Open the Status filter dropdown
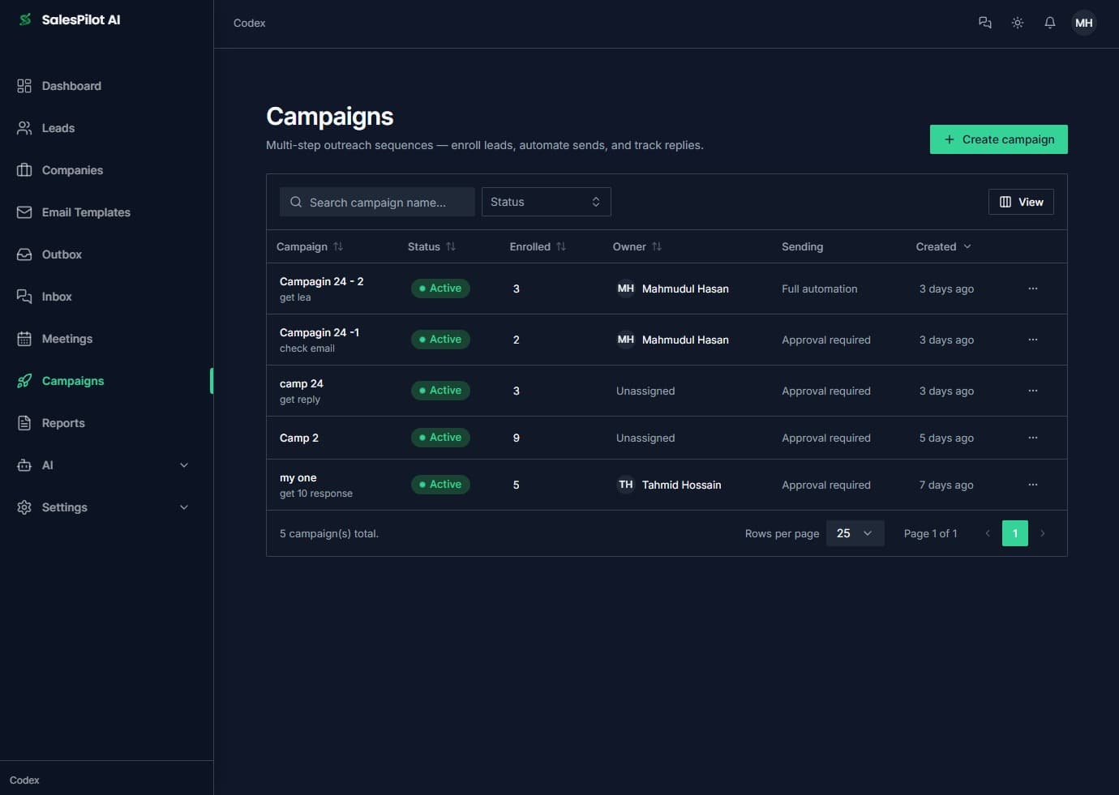The image size is (1119, 795). [547, 202]
